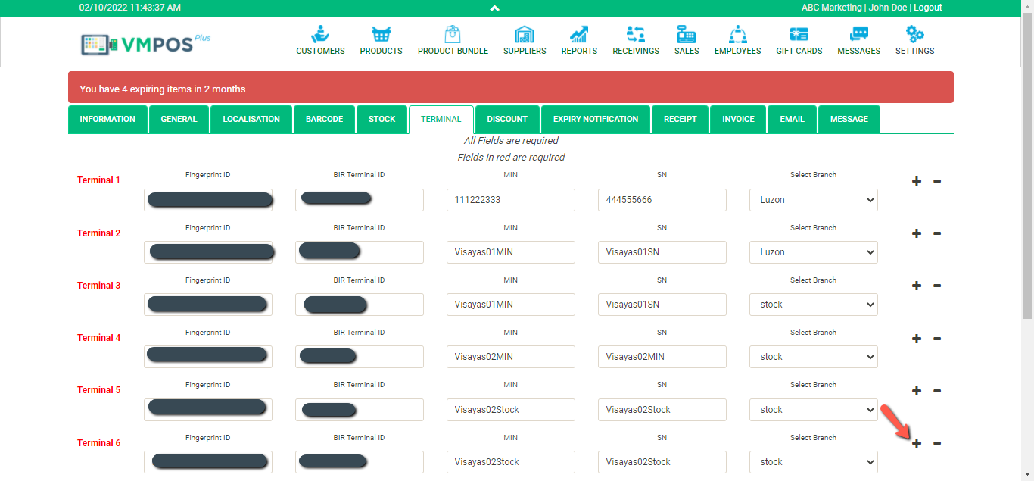Switch to the Expiry Notification tab
Viewport: 1034px width, 481px height.
(x=595, y=120)
